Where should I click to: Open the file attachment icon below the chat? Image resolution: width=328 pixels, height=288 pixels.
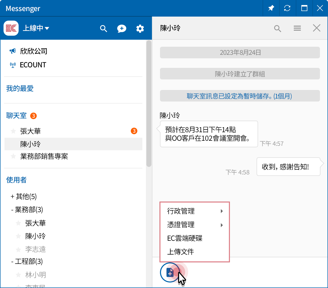170,272
